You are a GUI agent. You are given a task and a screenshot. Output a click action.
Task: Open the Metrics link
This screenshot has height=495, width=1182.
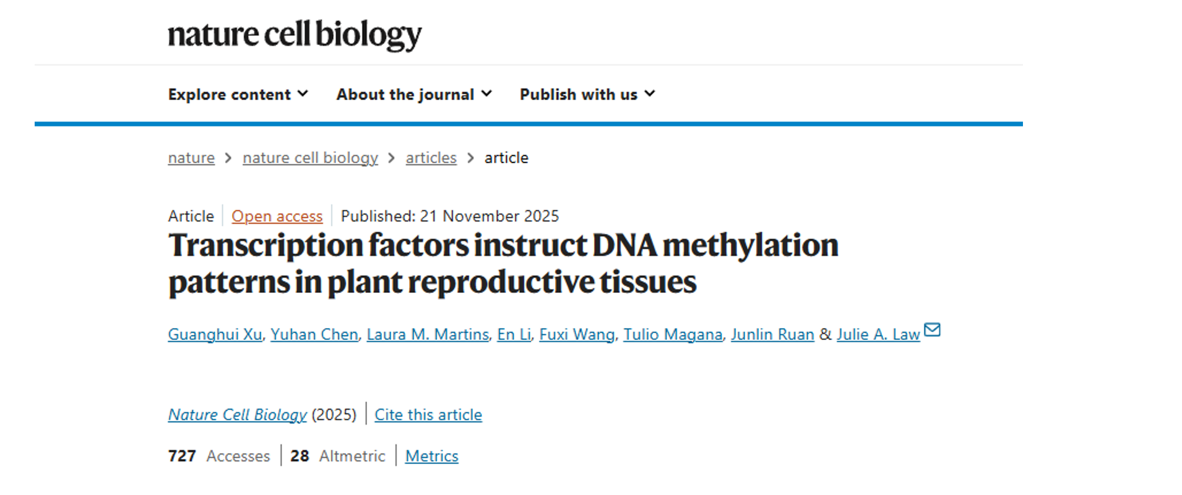pos(431,456)
